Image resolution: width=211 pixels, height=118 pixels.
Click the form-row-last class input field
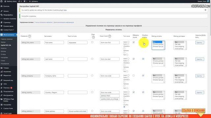pyautogui.click(x=110, y=59)
